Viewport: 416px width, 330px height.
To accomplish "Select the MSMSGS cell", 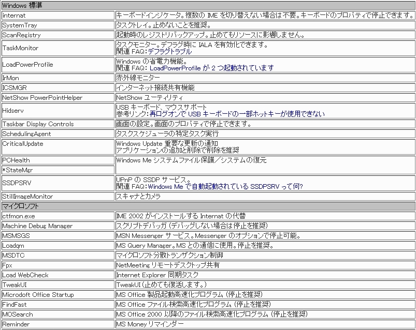I will (x=58, y=236).
